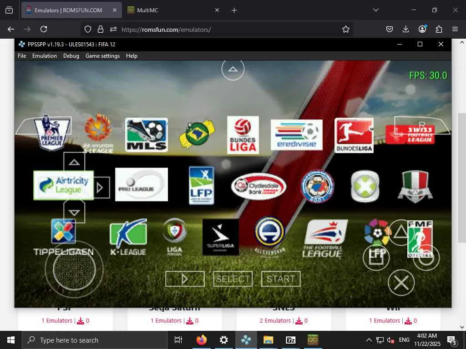Open 7-Zip from the taskbar

[290, 340]
